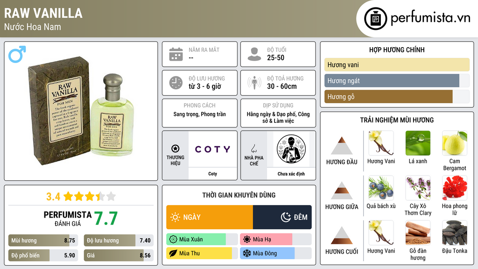
Task: Click the leaf icon beside Mùa Thu
Action: 173,253
